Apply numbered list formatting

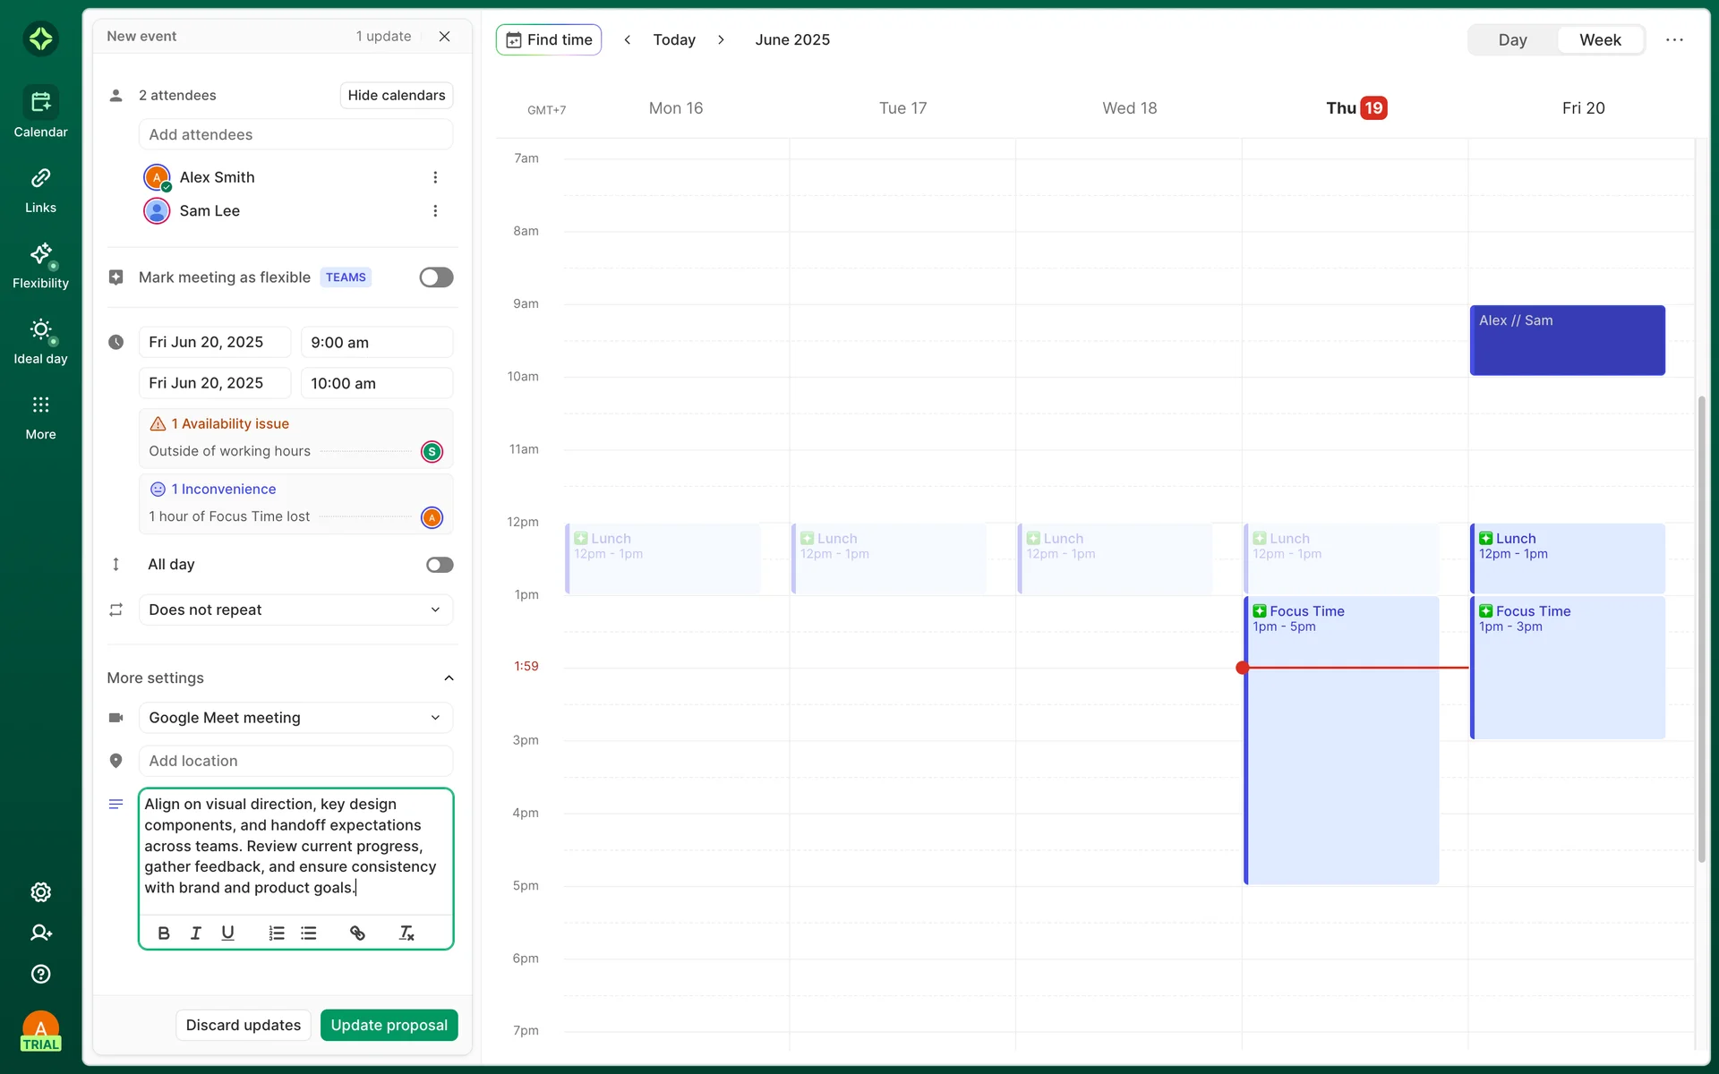(277, 933)
